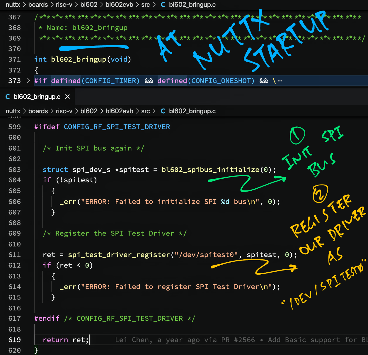The height and width of the screenshot is (355, 368).
Task: Select the src breadcrumb in the upper editor
Action: (145, 5)
